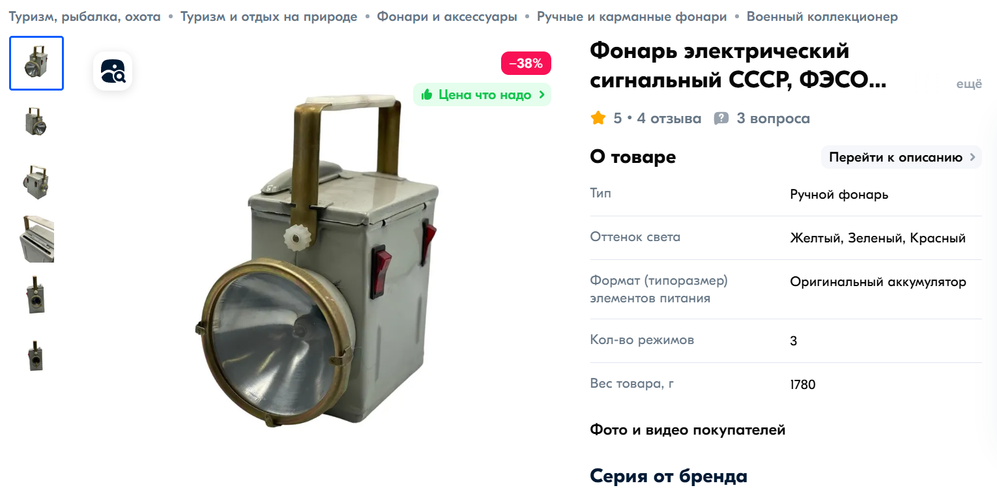Expand the 'Цена что надо' chevron
This screenshot has width=997, height=490.
click(x=542, y=94)
